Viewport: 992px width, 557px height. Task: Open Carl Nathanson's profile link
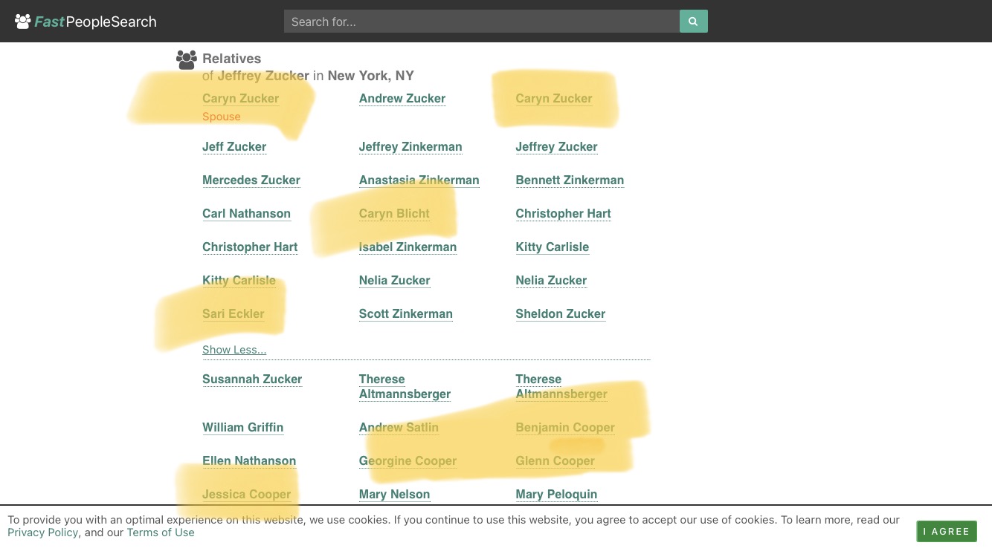pyautogui.click(x=246, y=214)
